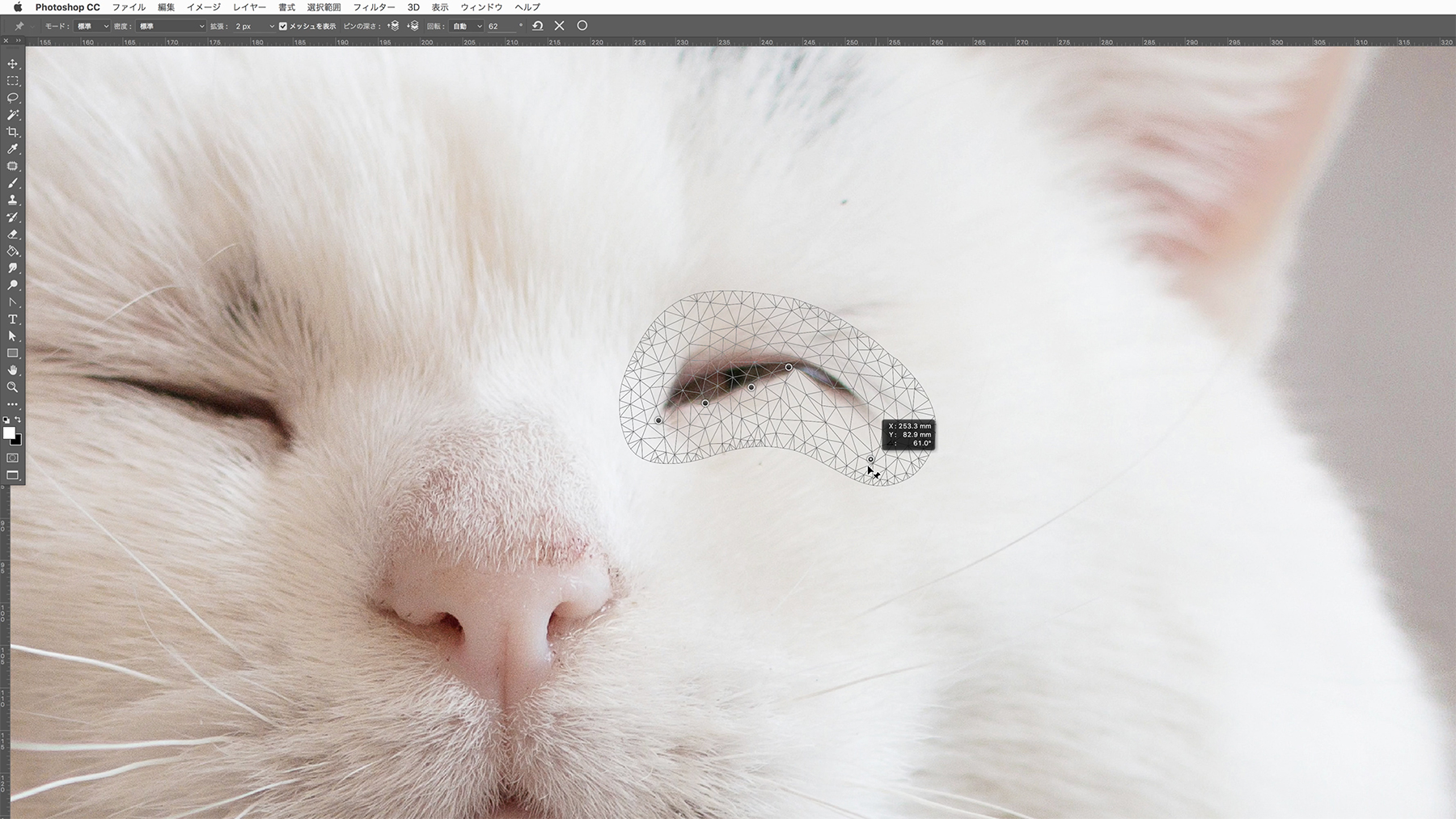1456x819 pixels.
Task: Select the Magic Wand tool
Action: (x=12, y=115)
